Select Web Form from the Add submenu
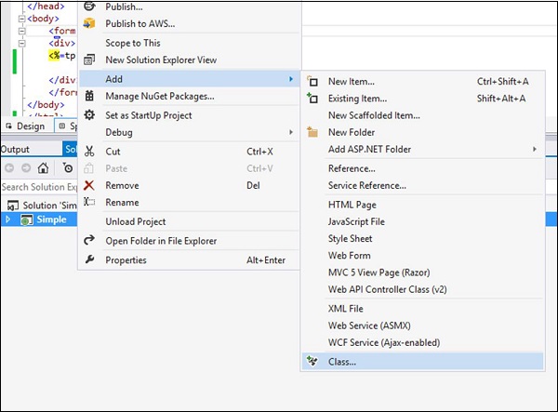Screen dimensions: 558x412 pos(349,256)
